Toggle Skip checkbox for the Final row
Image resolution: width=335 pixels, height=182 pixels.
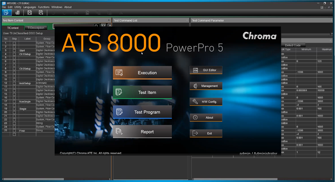[x=14, y=131]
